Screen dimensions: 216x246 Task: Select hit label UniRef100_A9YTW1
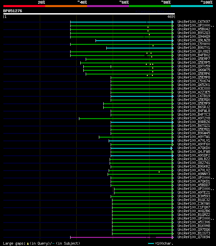(x=194, y=137)
